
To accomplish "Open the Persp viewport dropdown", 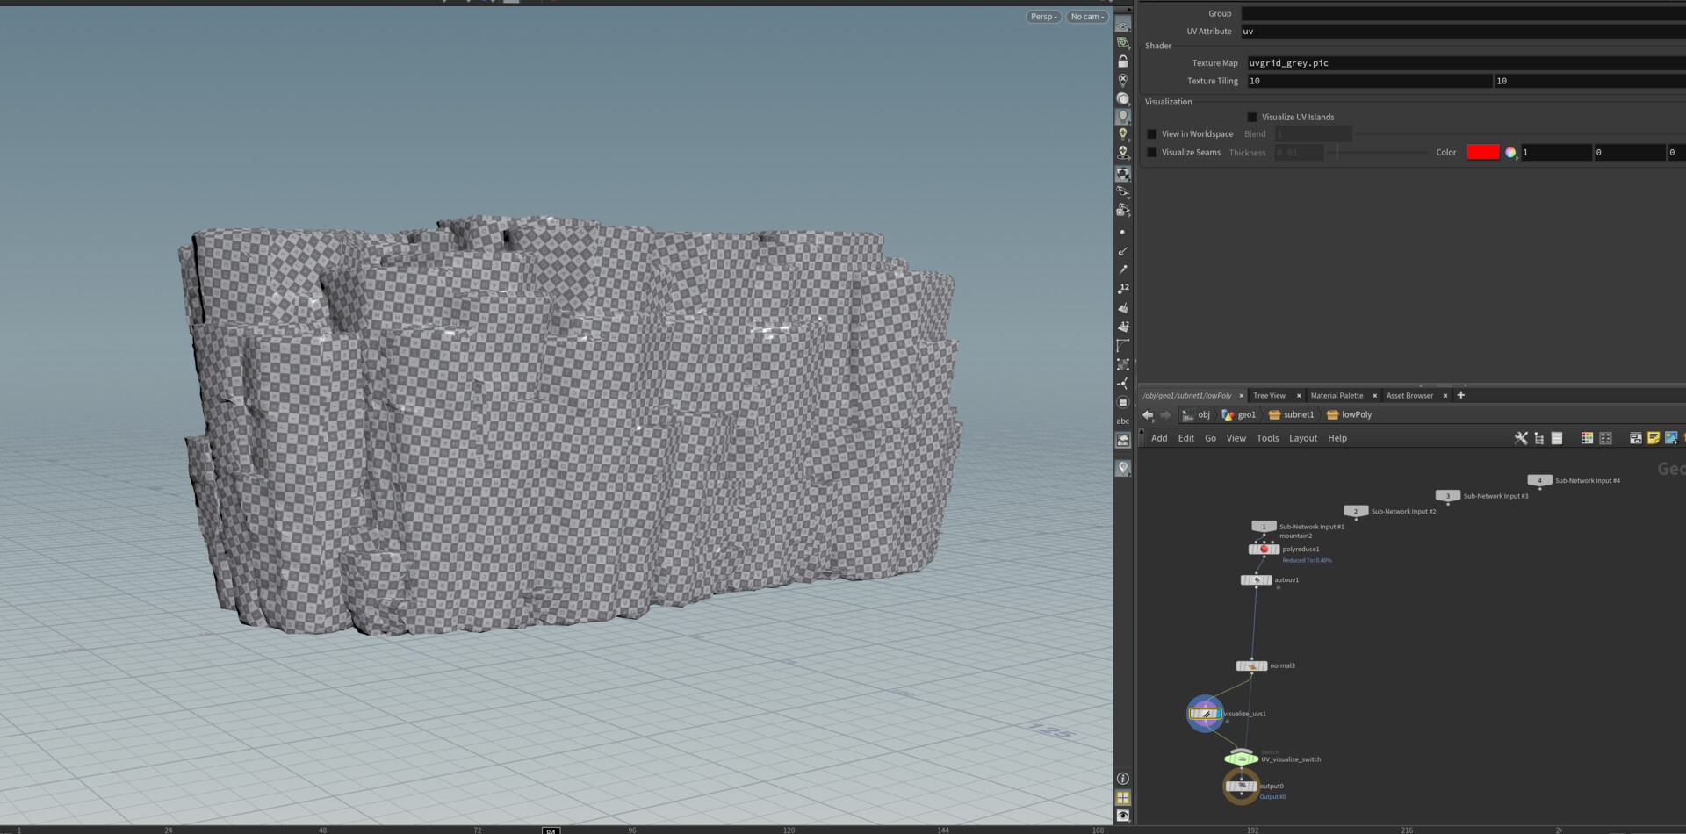I will click(x=1043, y=17).
